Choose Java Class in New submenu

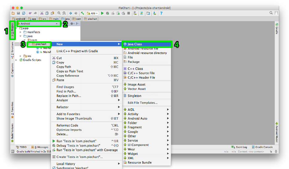147,44
